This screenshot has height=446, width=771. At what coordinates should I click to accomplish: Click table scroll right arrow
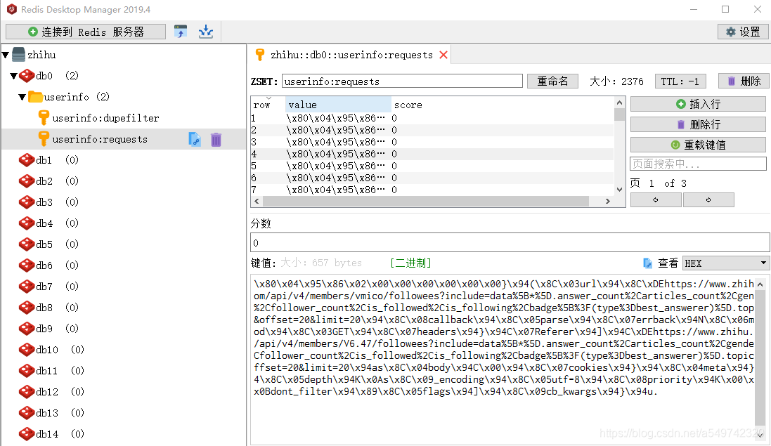[x=608, y=202]
